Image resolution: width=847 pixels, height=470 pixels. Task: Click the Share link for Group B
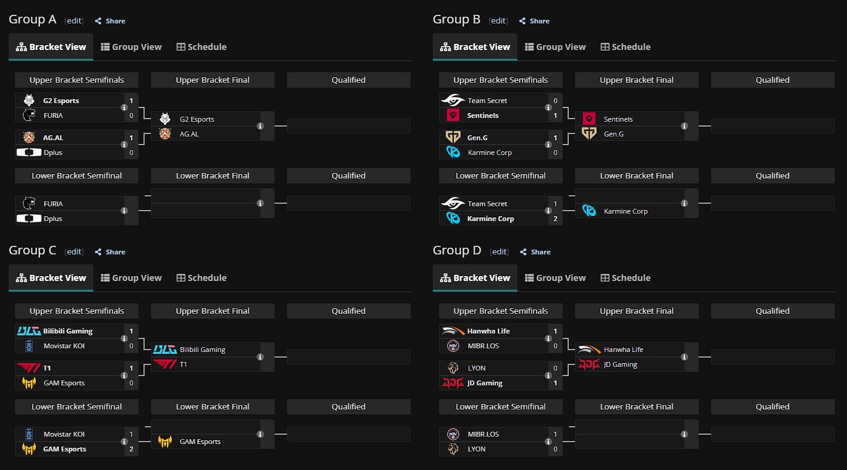[534, 21]
